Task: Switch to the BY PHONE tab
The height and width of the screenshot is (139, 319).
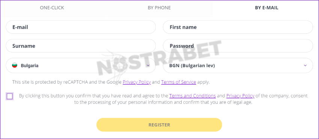Action: click(x=159, y=8)
